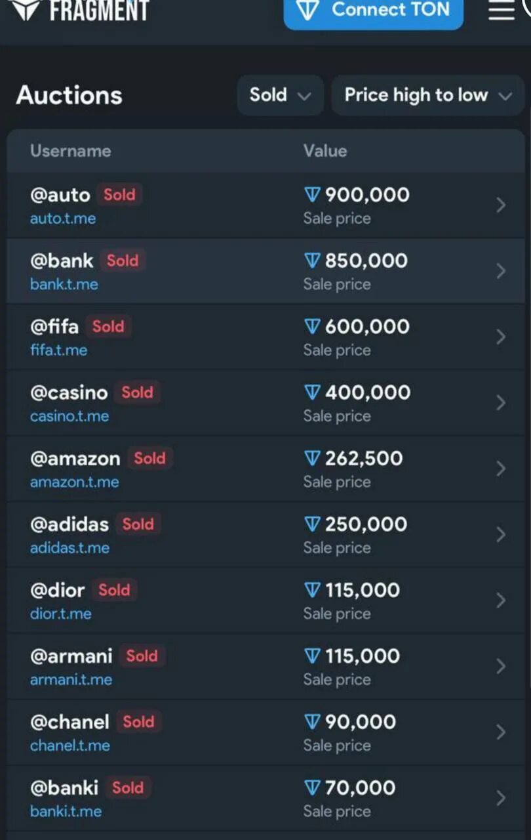
Task: Click the Fragment logo icon
Action: pyautogui.click(x=25, y=9)
